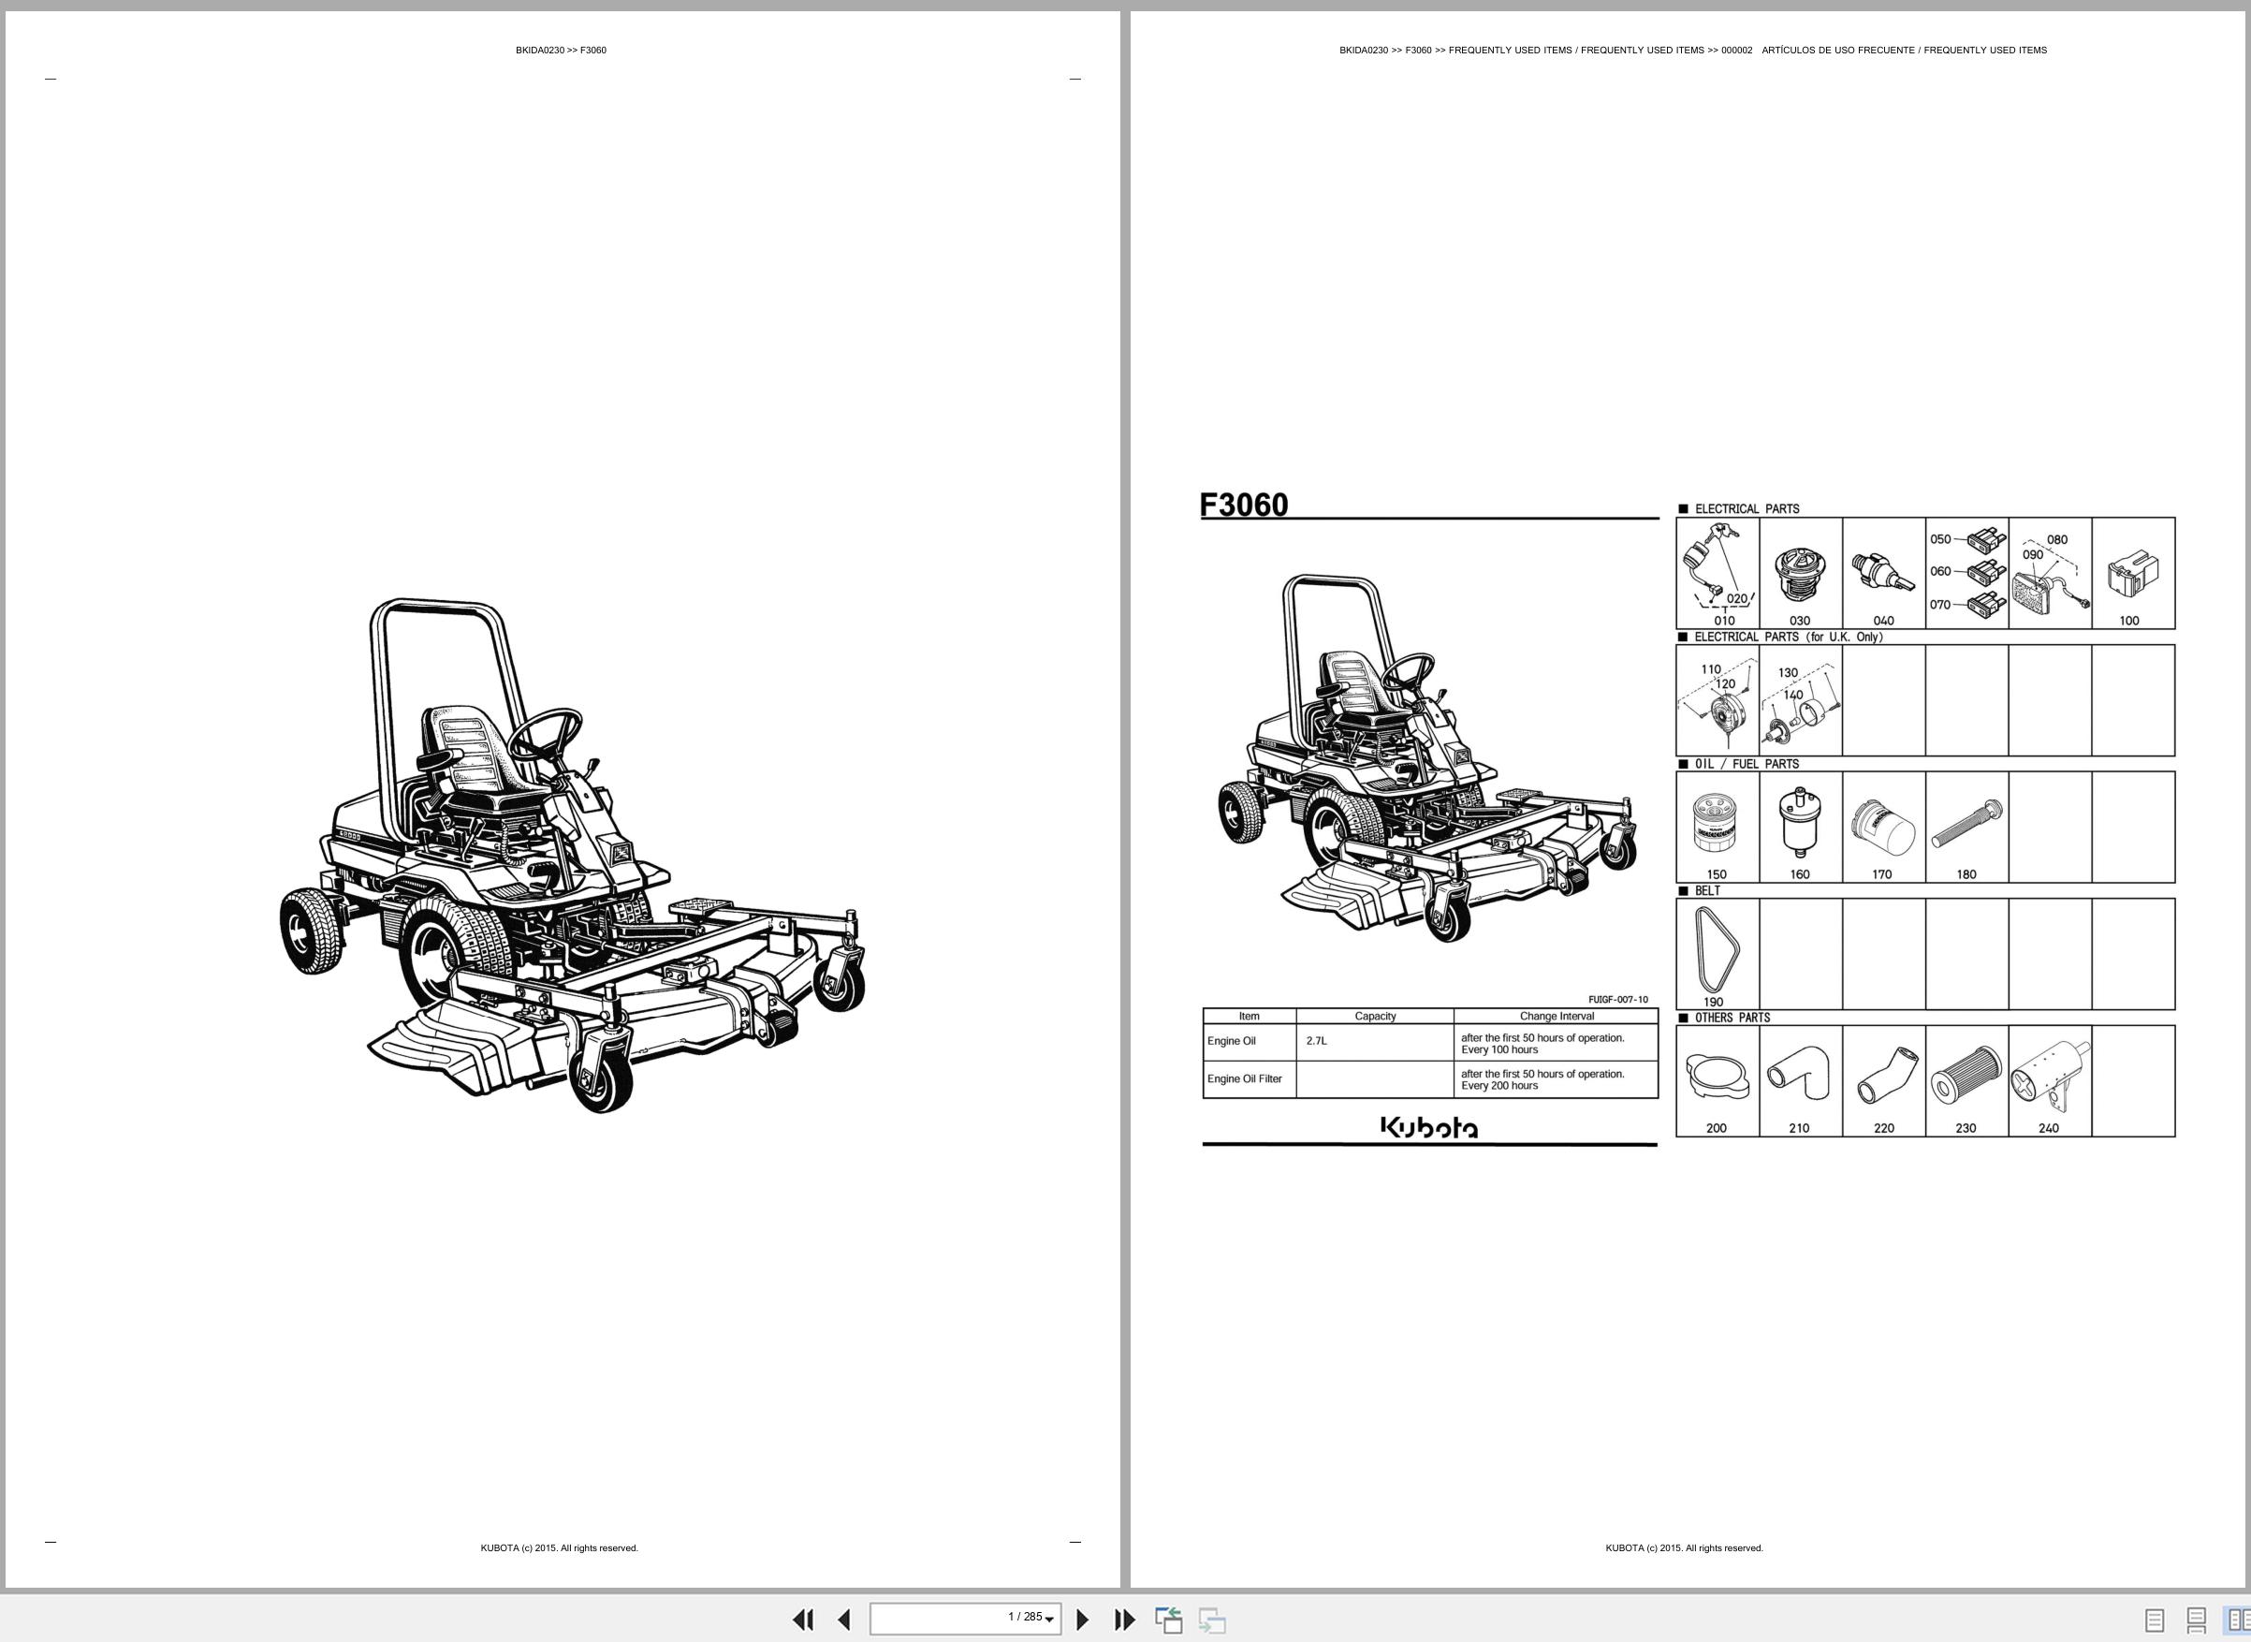This screenshot has width=2251, height=1642.
Task: Click the Item column header in the table
Action: pyautogui.click(x=1250, y=1016)
